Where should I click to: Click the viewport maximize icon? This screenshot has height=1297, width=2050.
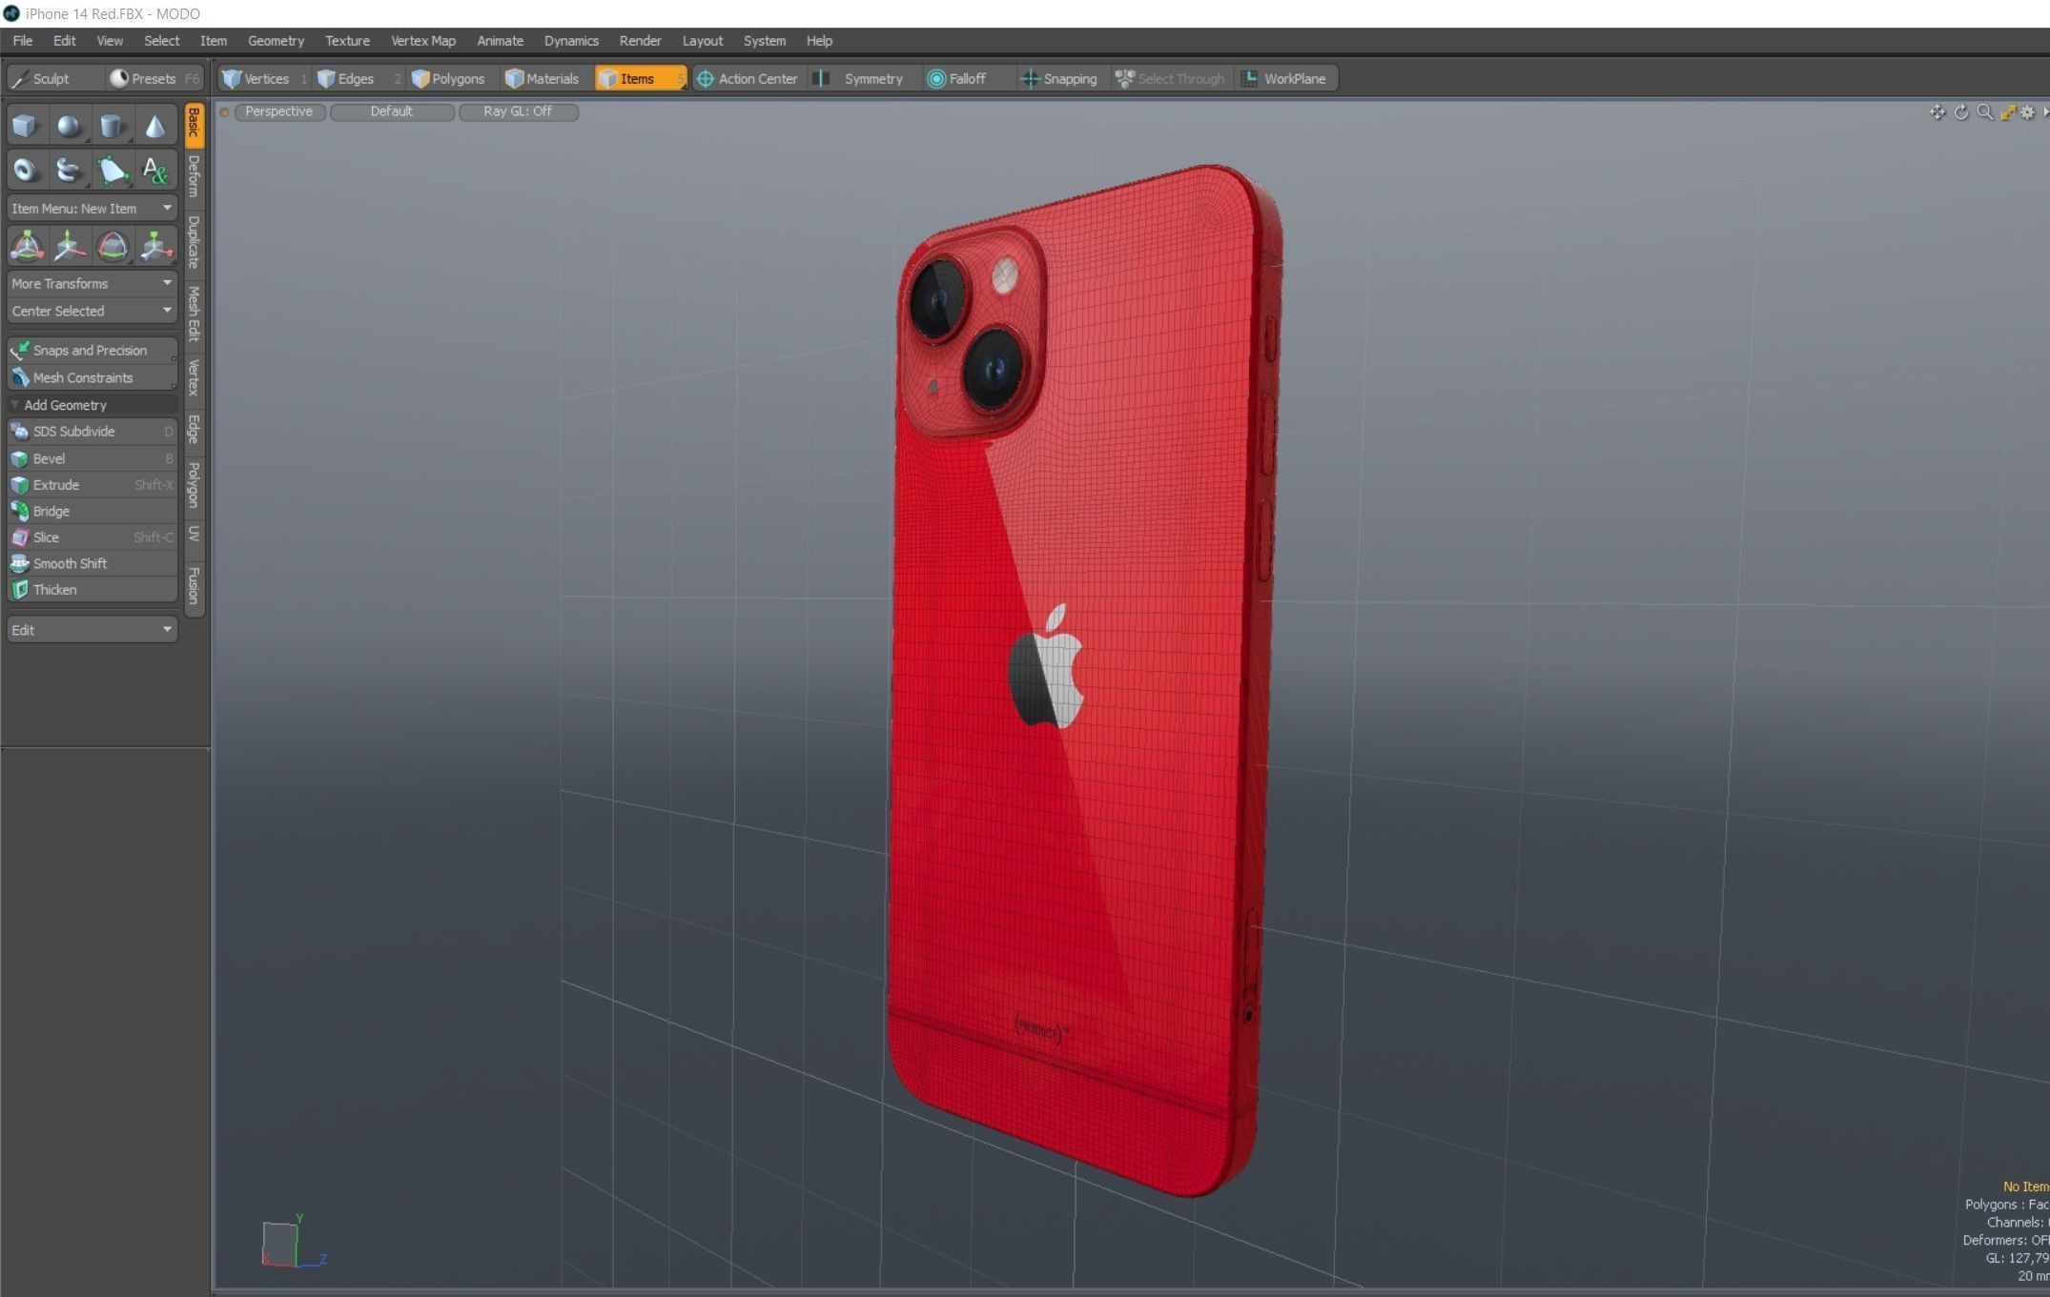pyautogui.click(x=2007, y=112)
